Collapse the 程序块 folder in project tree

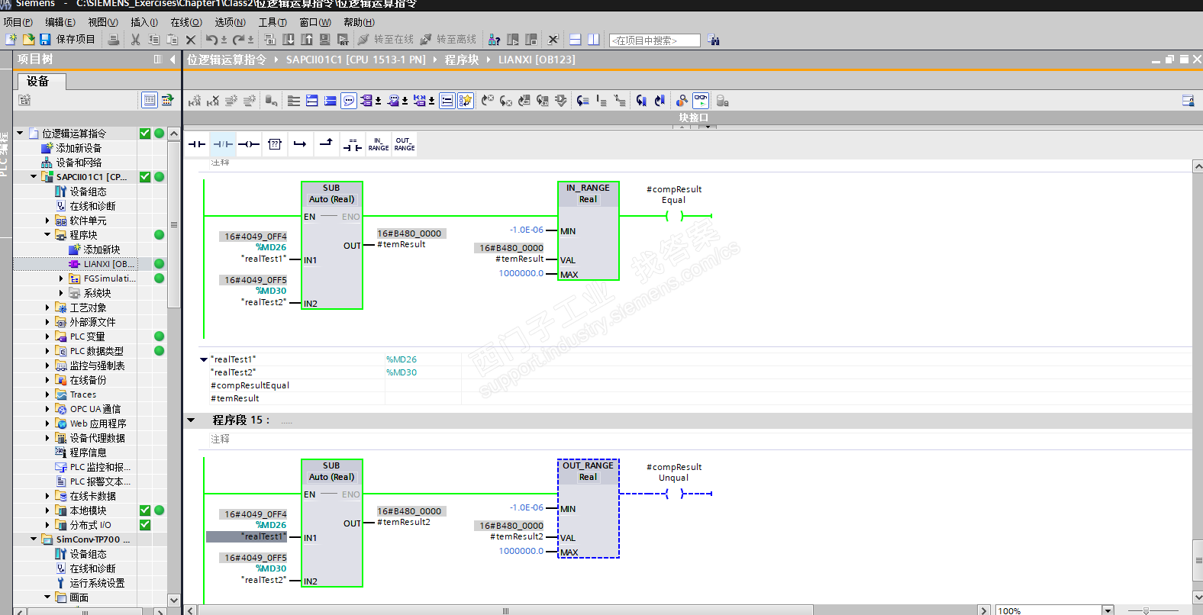coord(47,235)
